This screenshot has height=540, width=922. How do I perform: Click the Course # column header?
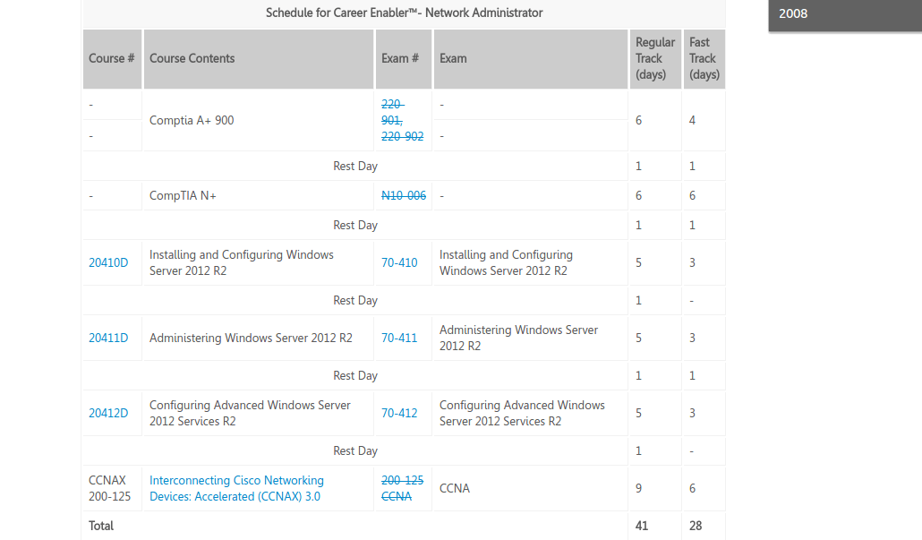(112, 59)
